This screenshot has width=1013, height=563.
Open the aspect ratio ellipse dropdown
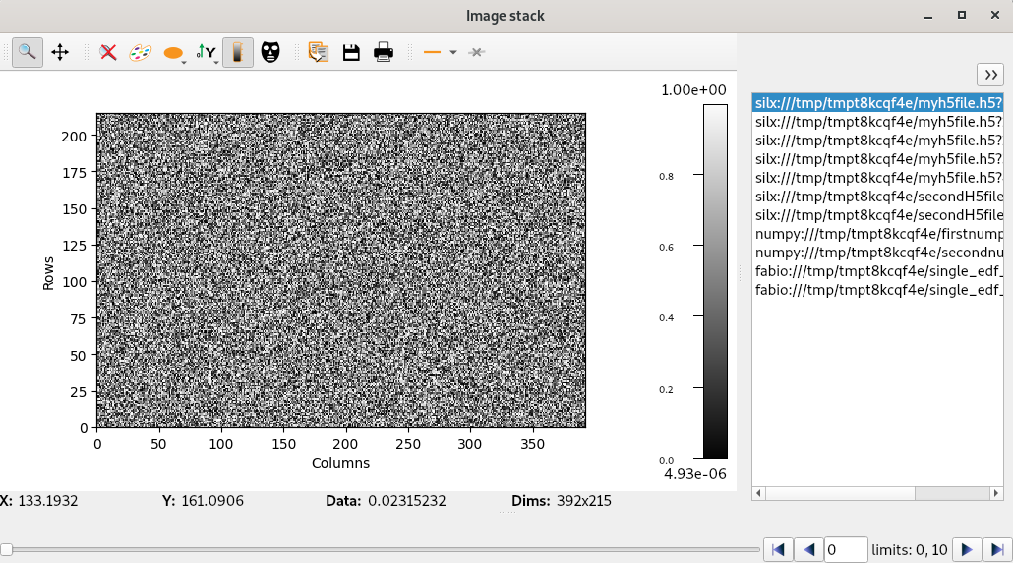[x=175, y=53]
